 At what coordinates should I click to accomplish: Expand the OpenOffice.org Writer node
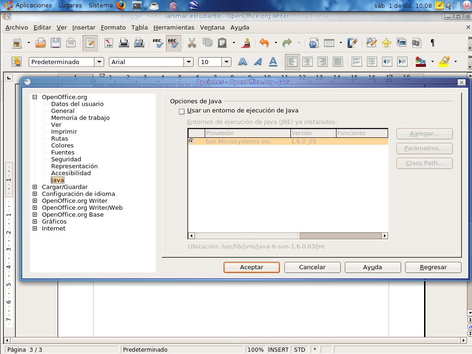point(35,201)
